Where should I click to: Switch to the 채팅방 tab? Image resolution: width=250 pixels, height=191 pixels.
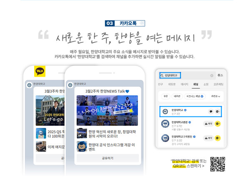(x=172, y=84)
